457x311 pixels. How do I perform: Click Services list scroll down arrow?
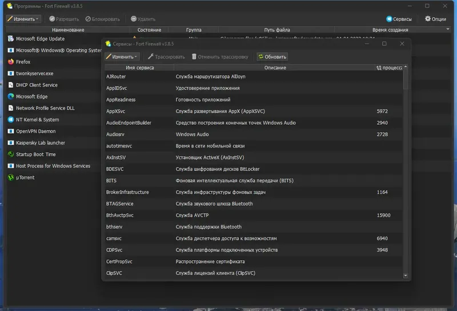pos(406,276)
